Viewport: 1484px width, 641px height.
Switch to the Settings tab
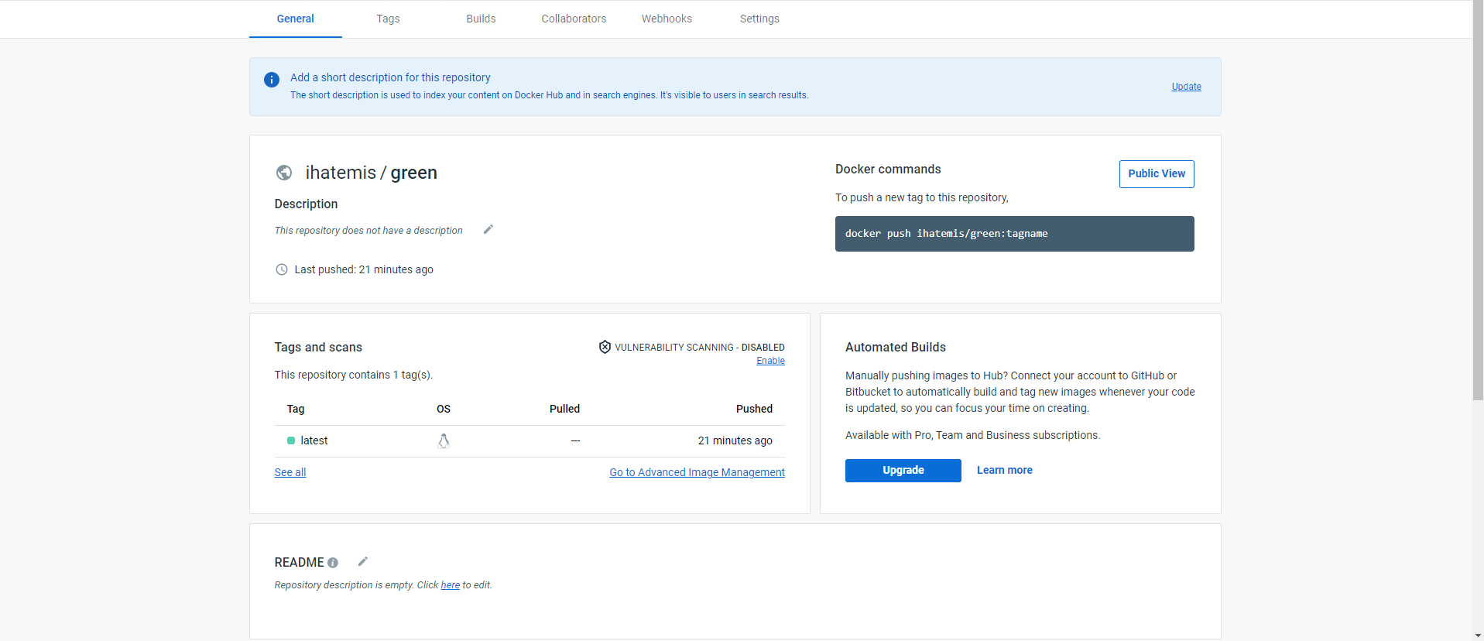click(759, 19)
